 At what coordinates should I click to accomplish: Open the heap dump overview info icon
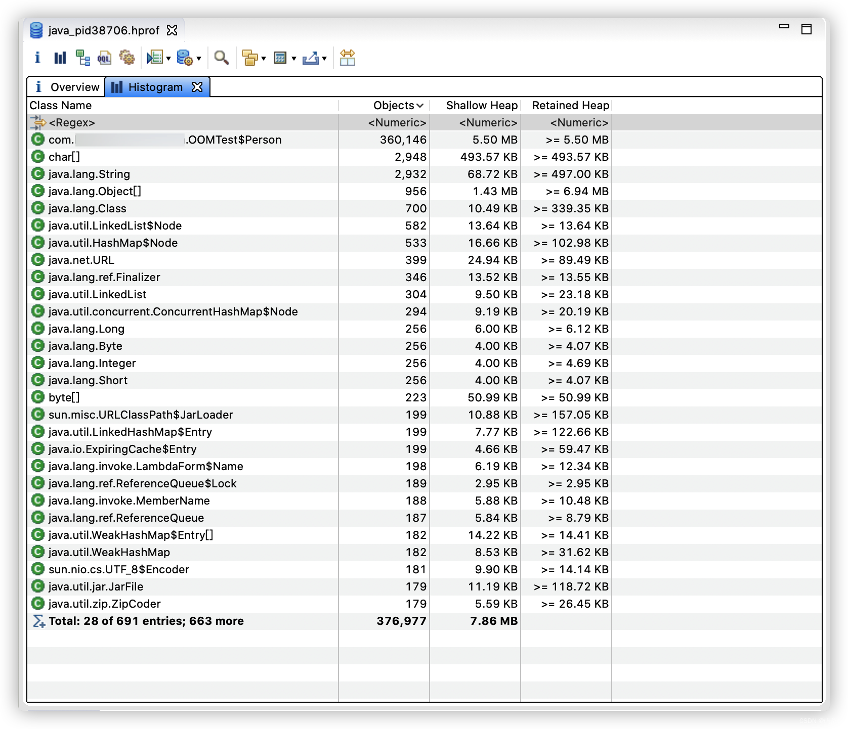[x=37, y=58]
